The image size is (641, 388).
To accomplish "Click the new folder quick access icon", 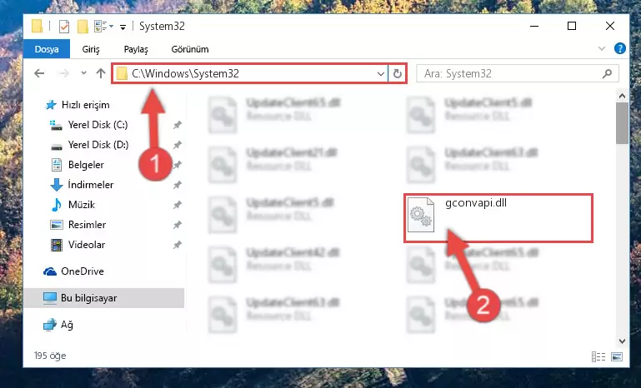I will tap(83, 27).
